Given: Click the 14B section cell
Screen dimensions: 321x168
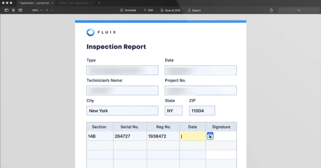Looking at the screenshot, I should 100,136.
